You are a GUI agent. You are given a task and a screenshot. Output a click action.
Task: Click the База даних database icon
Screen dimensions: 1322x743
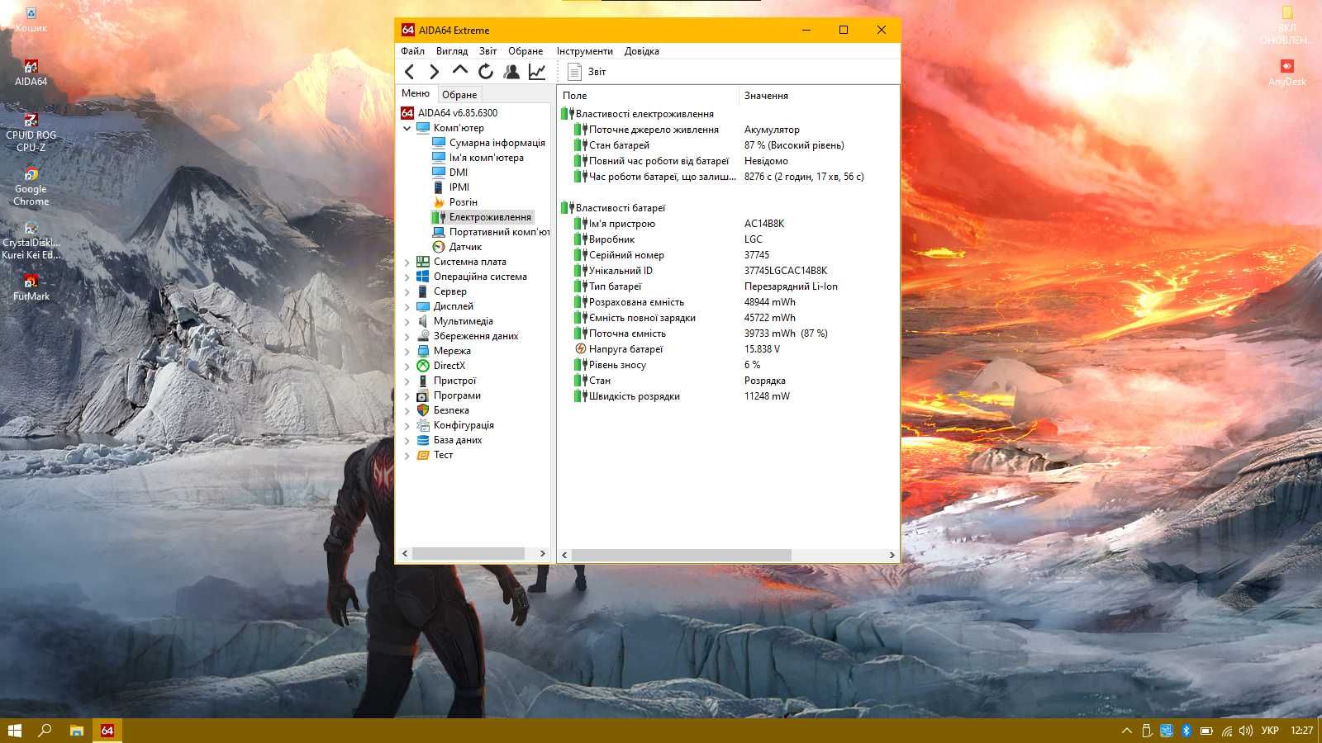tap(423, 440)
